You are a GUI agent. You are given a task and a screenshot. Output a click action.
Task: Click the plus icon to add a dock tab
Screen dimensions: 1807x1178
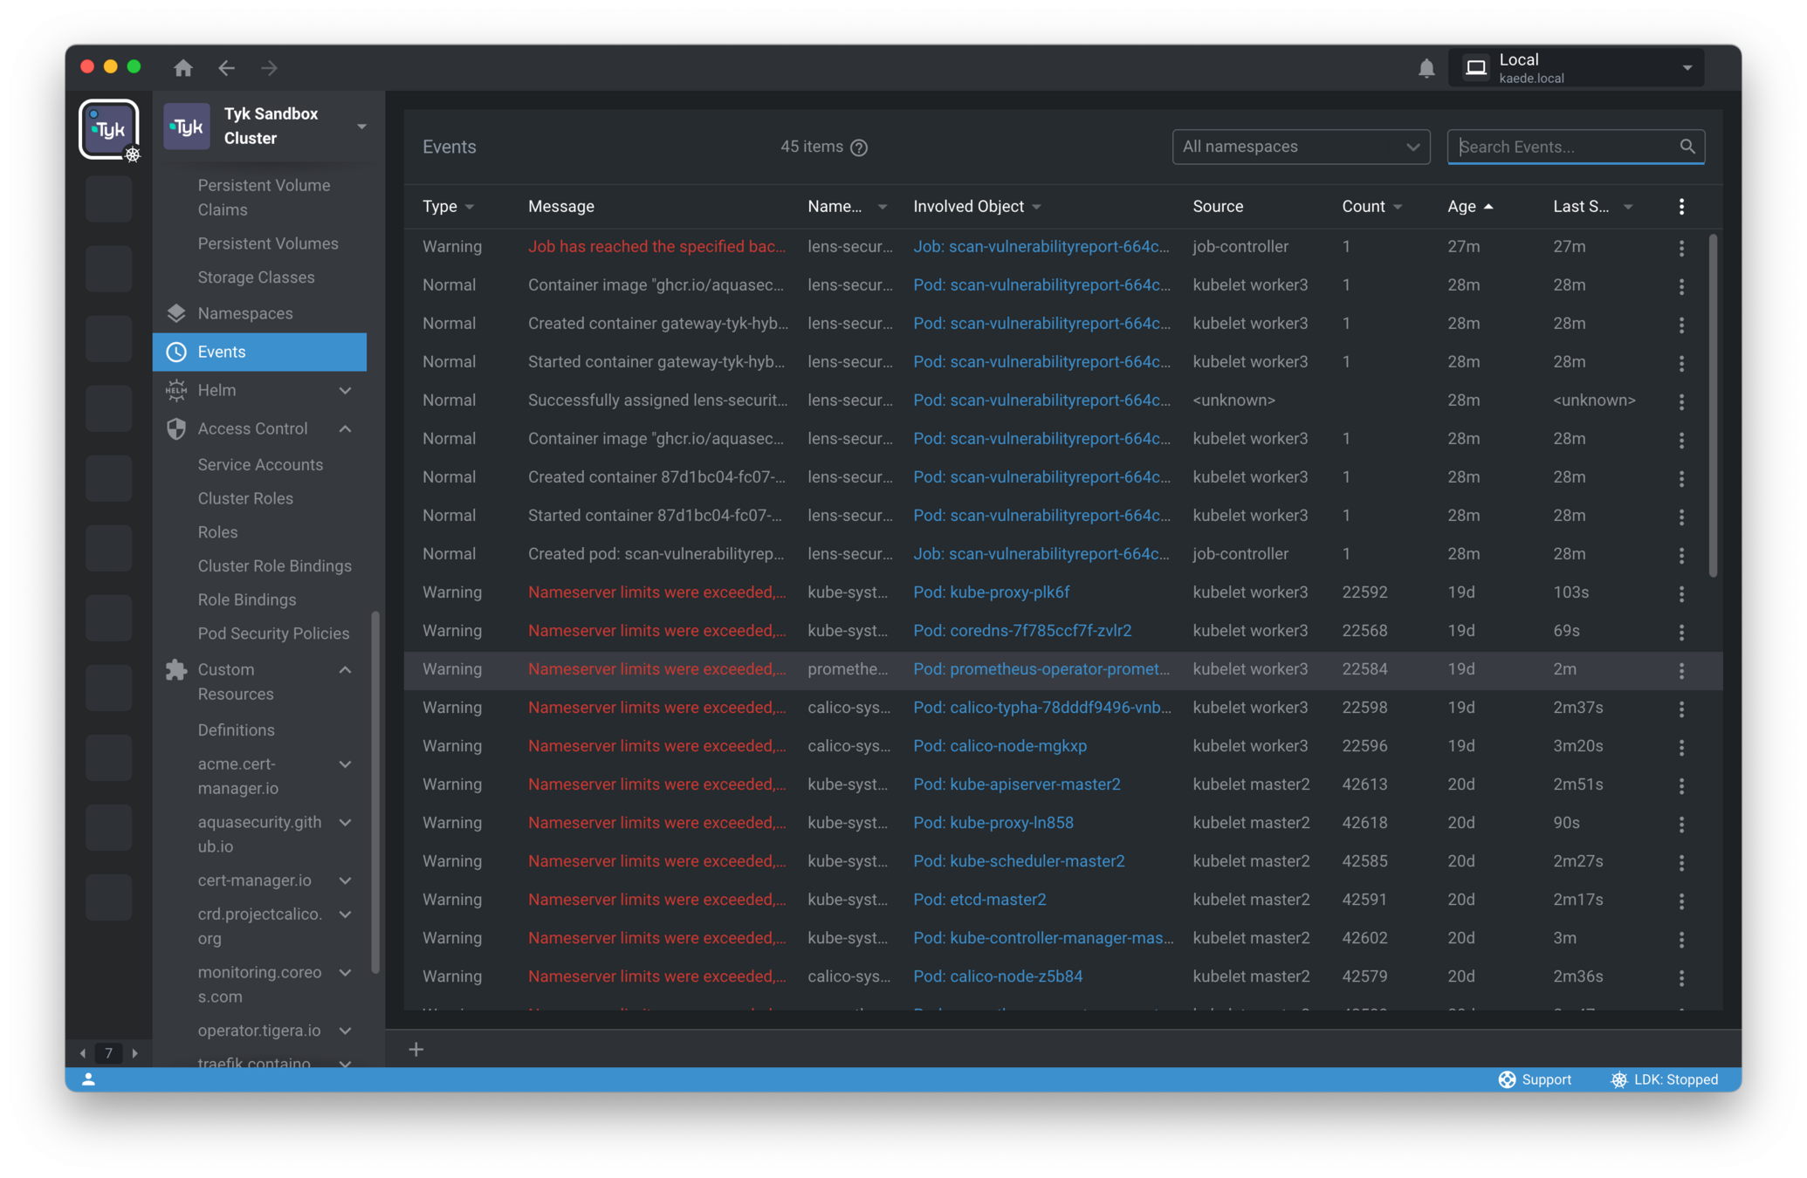pos(416,1049)
